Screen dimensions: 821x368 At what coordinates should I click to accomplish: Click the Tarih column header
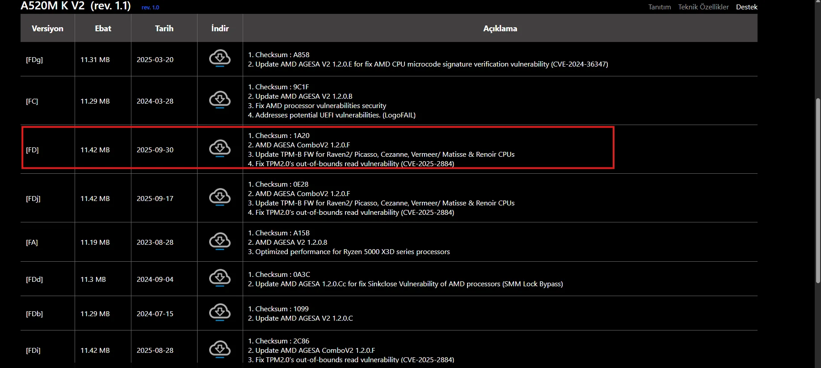point(164,28)
